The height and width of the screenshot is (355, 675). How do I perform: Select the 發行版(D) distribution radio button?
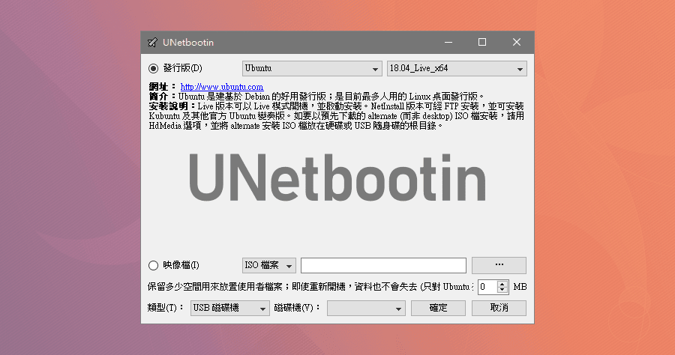pyautogui.click(x=153, y=68)
